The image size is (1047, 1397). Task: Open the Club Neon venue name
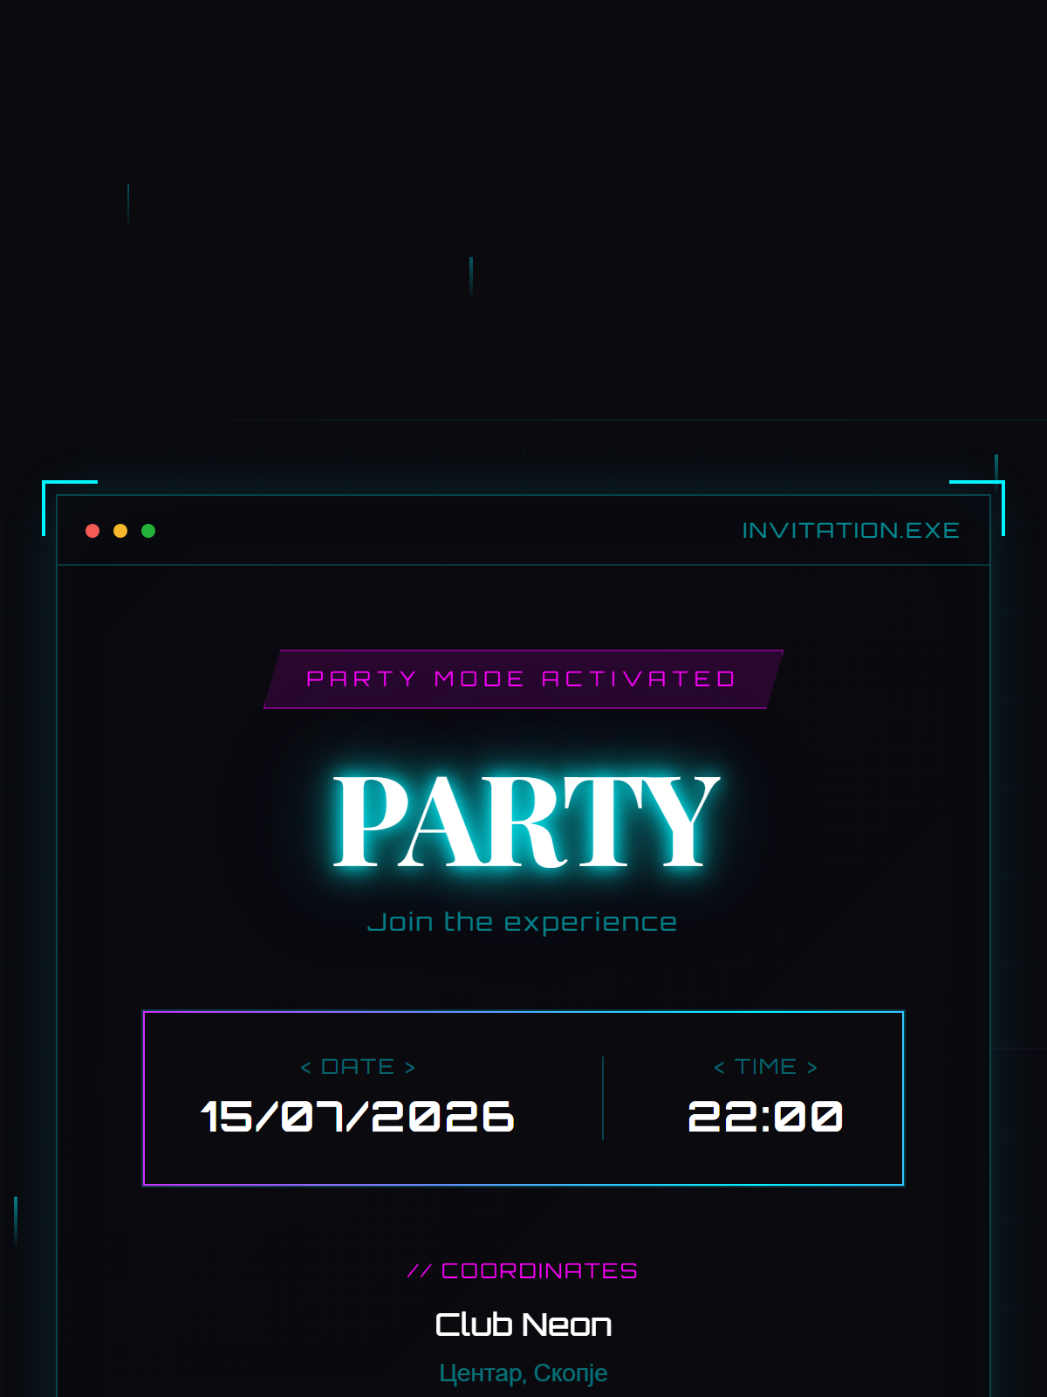click(x=523, y=1325)
